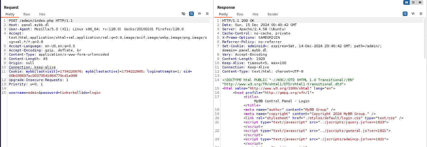Click the User-Agent header line in Request

pyautogui.click(x=96, y=29)
